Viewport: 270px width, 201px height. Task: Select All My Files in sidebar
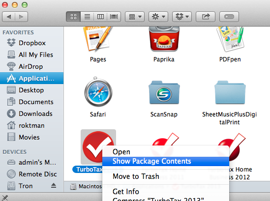31,55
